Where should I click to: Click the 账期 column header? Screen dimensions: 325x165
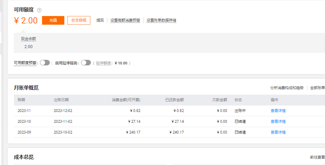pos(21,100)
